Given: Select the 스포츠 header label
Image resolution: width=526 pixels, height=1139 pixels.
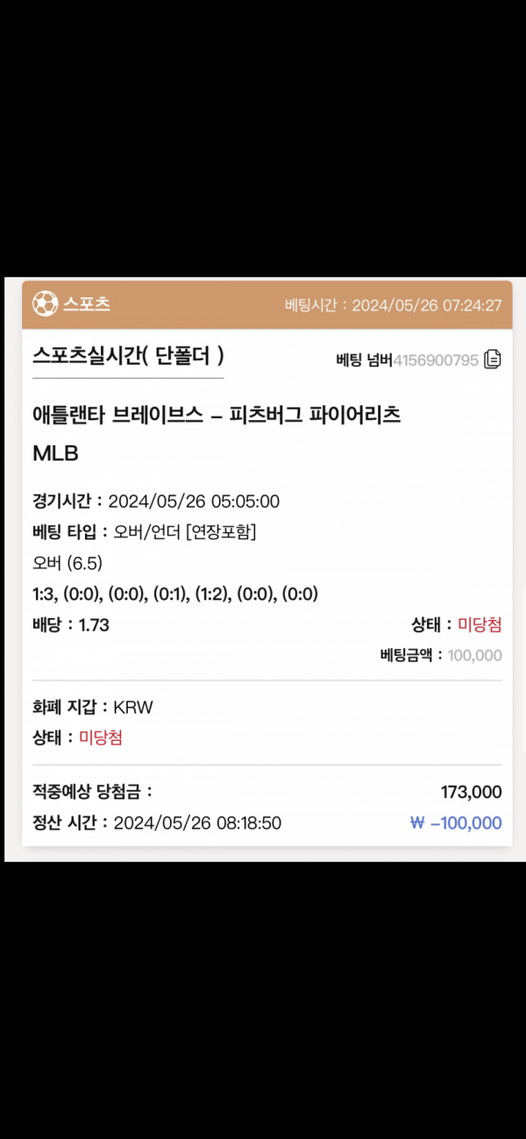Looking at the screenshot, I should coord(86,304).
